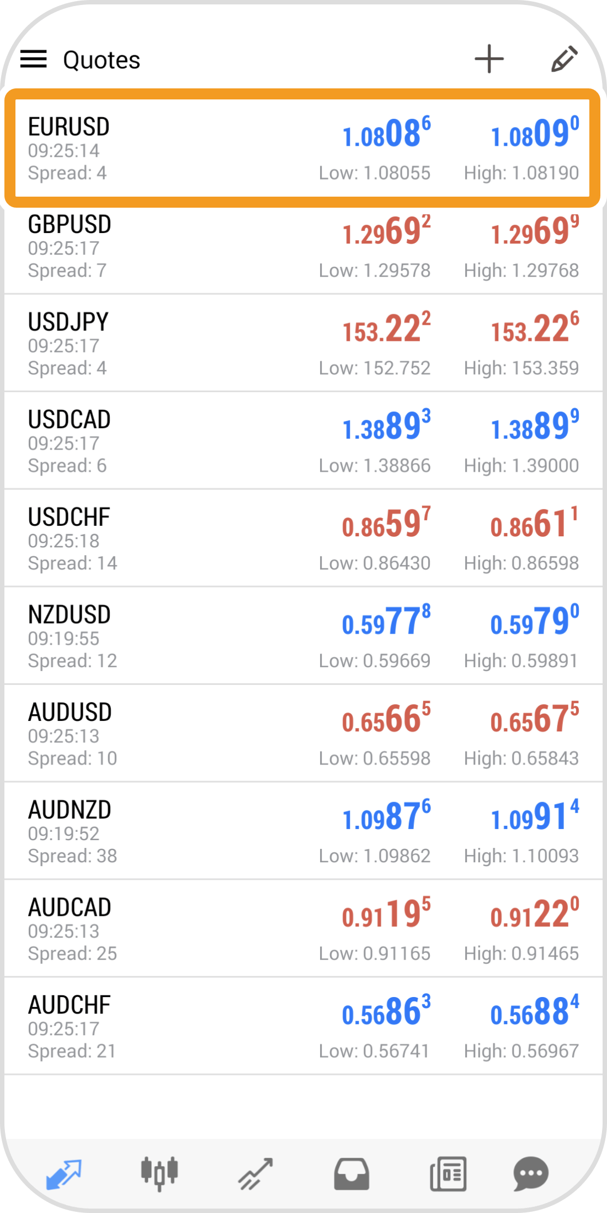The image size is (607, 1213).
Task: Open the Trade tab trend icon
Action: (x=255, y=1173)
